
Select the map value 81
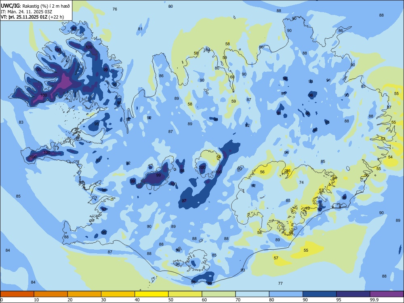(x=140, y=29)
